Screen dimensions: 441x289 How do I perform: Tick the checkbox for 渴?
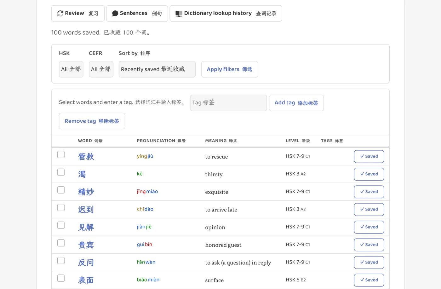click(61, 172)
